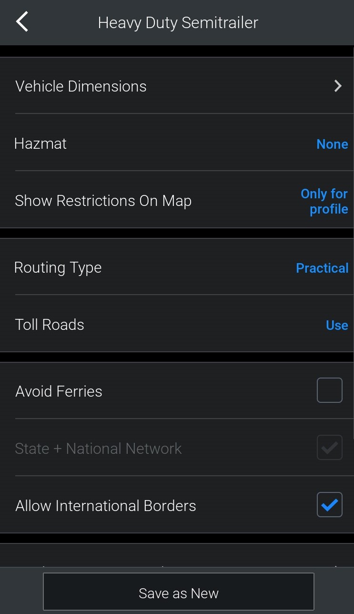
Task: Select the Vehicle Dimensions label
Action: (x=81, y=86)
